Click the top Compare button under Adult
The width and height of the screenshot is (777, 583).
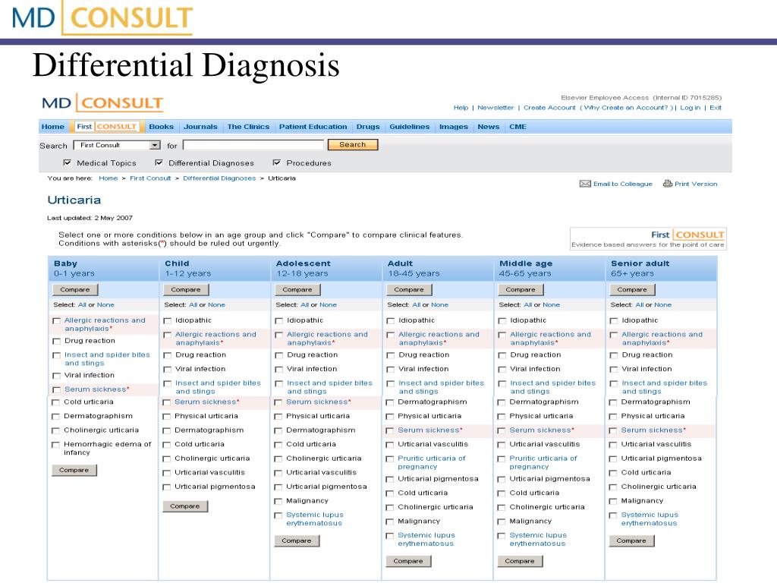(409, 289)
